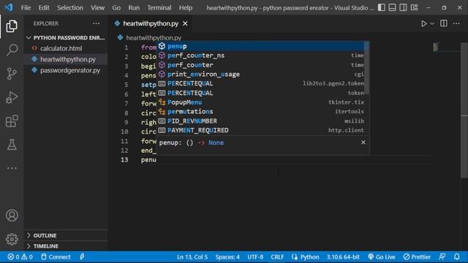This screenshot has width=468, height=263.
Task: Toggle the Primary Side Bar layout
Action: point(381,7)
